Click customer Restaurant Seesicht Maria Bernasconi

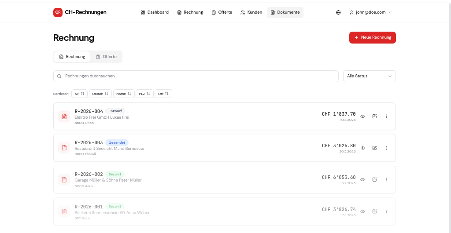click(111, 149)
